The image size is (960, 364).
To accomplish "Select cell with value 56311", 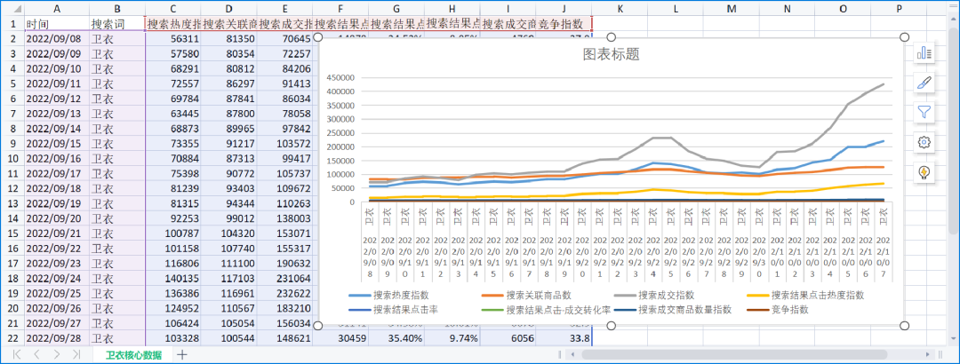I will (x=173, y=38).
